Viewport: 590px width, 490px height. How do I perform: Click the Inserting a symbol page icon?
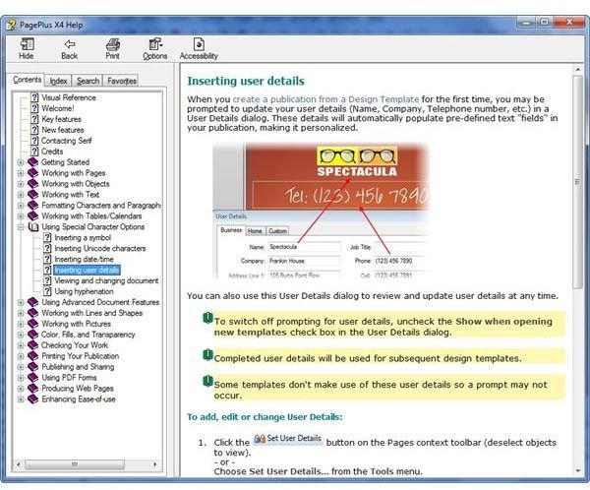(x=47, y=238)
